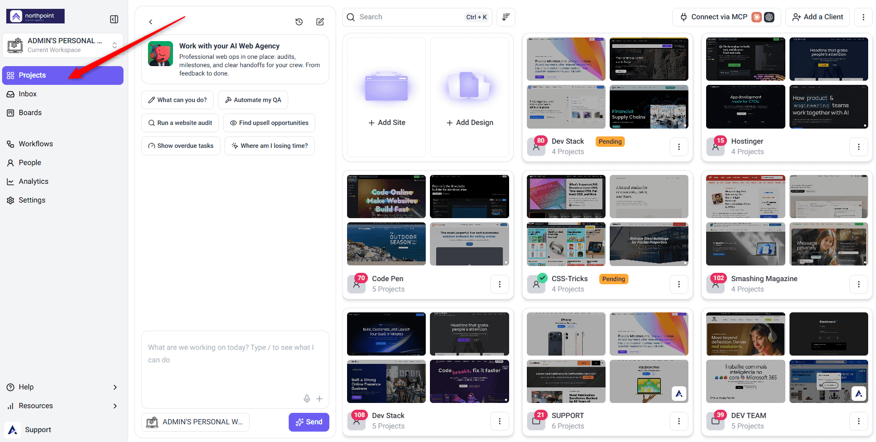Click the Add Design tile
Image resolution: width=876 pixels, height=442 pixels.
[470, 97]
